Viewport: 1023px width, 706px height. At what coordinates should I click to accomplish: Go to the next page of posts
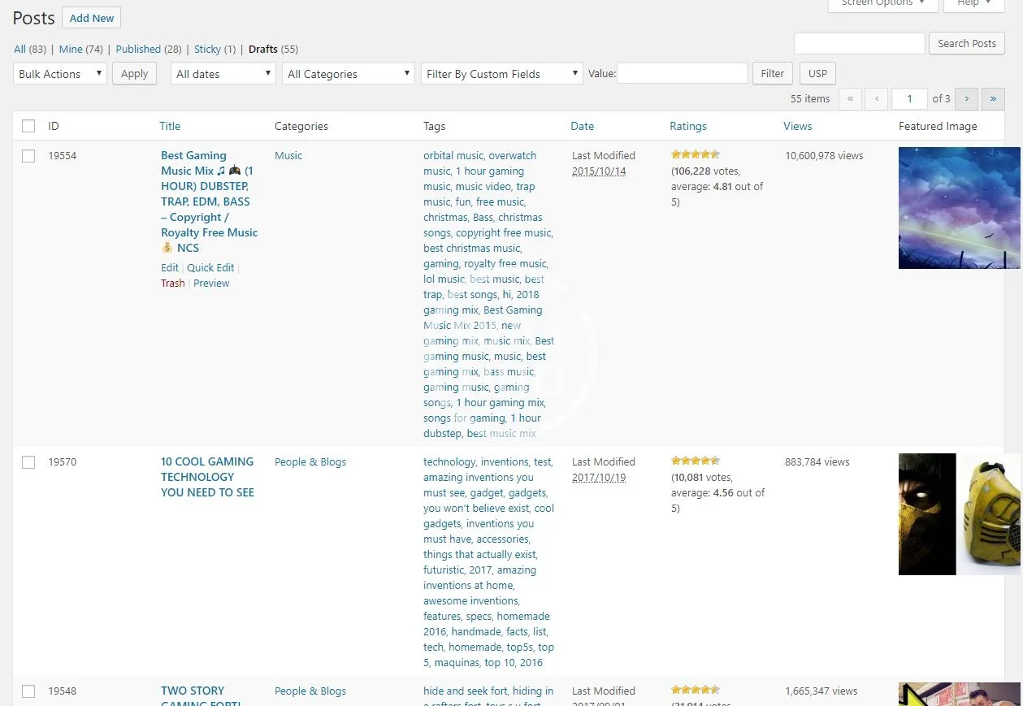(x=966, y=99)
